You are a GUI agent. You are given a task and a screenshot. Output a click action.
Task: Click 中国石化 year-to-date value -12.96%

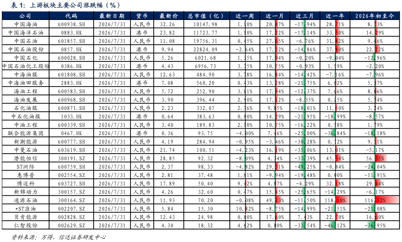coord(375,58)
